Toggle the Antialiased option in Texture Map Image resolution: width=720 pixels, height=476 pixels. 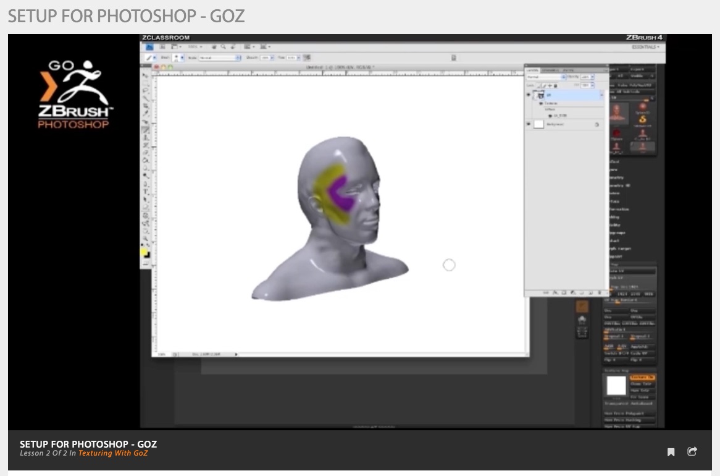click(642, 403)
